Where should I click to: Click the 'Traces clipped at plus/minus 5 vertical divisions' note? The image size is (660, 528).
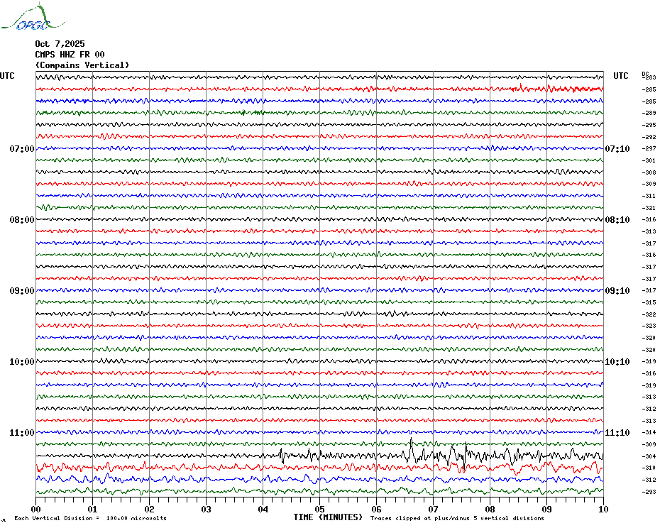point(457,518)
